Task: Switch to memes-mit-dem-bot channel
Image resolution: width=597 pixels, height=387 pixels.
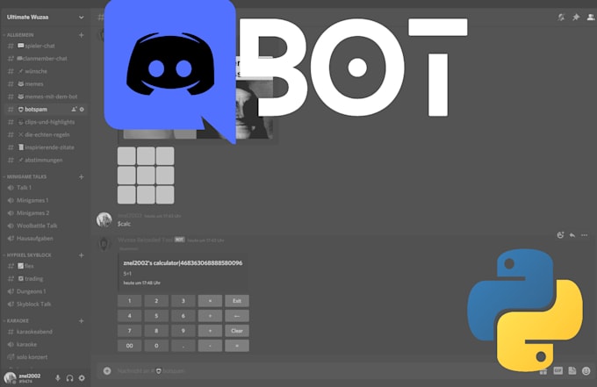Action: tap(45, 97)
